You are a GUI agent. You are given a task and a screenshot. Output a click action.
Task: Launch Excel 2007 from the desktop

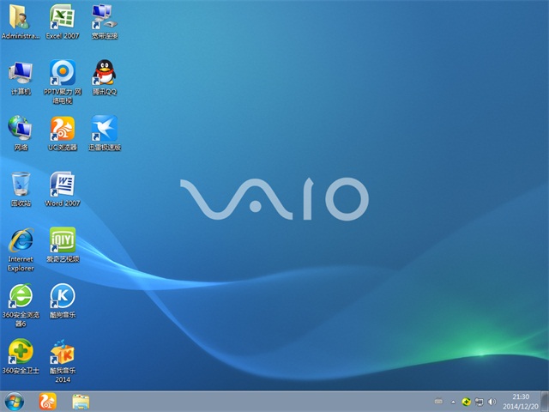(x=62, y=18)
